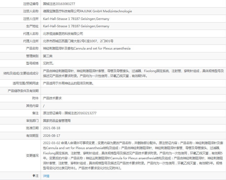Select approving department 国家药品监督管理局
The width and height of the screenshot is (226, 180).
(57, 121)
